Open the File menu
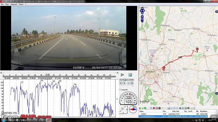This screenshot has width=218, height=122. pyautogui.click(x=2, y=4)
